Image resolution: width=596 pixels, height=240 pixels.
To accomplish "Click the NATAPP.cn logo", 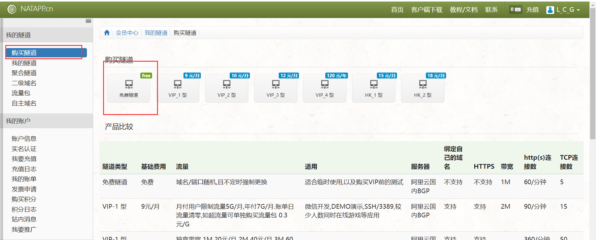I will click(x=30, y=9).
